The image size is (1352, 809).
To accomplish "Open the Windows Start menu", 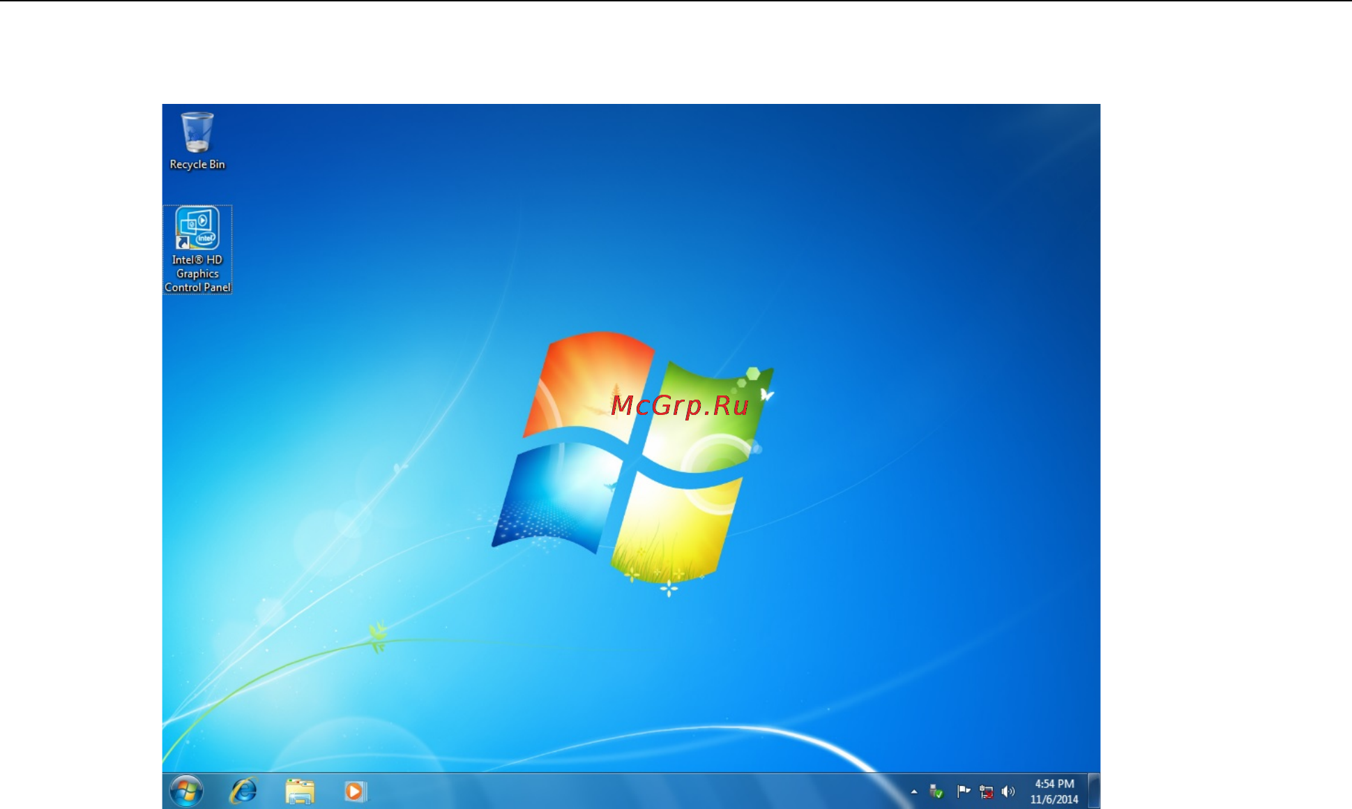I will click(186, 792).
